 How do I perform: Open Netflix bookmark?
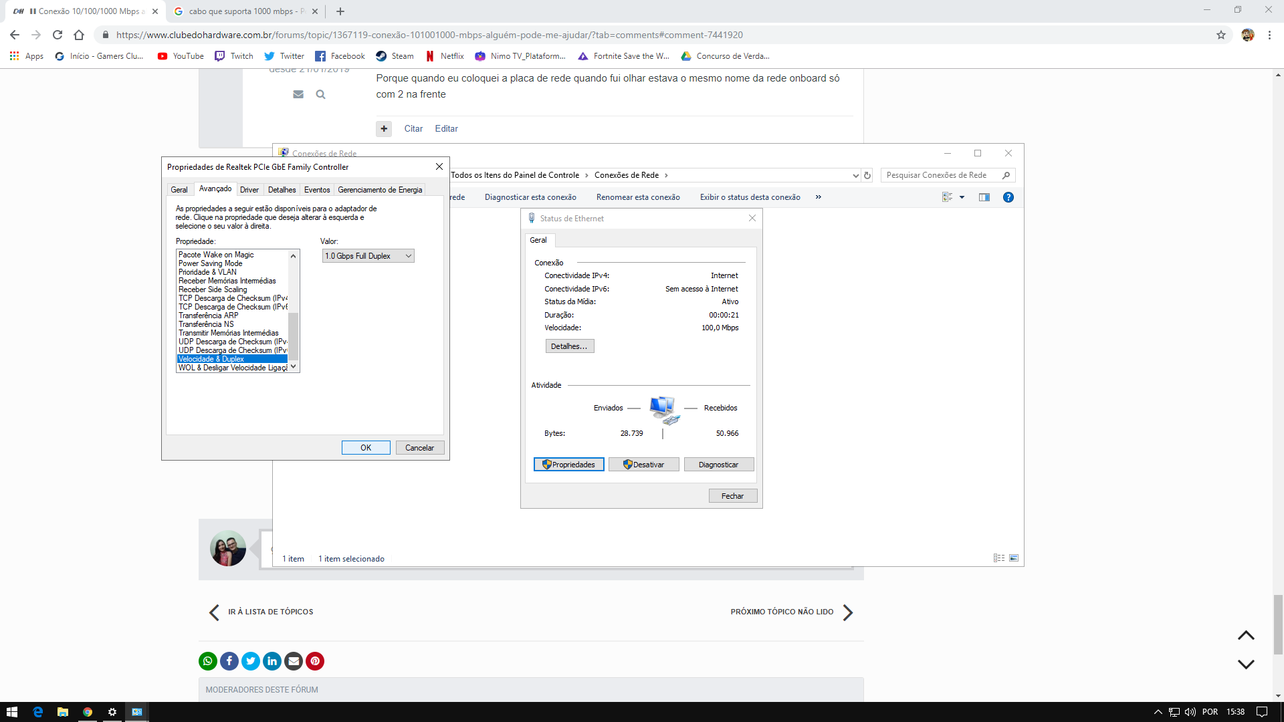coord(444,56)
